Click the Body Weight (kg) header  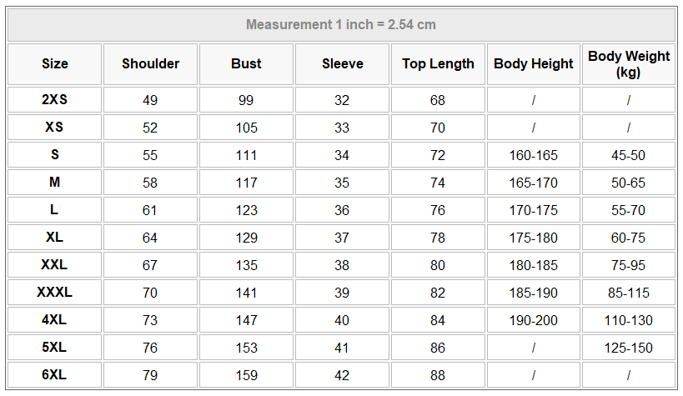pyautogui.click(x=629, y=64)
